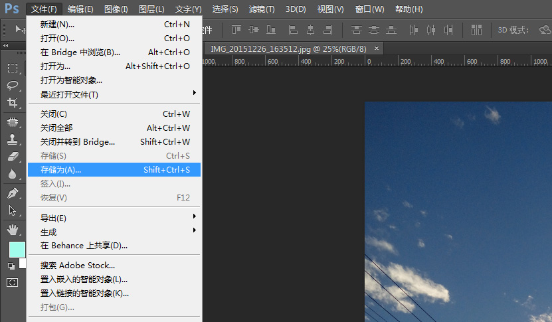Open the 编辑(E) menu
Image resolution: width=552 pixels, height=322 pixels.
80,9
